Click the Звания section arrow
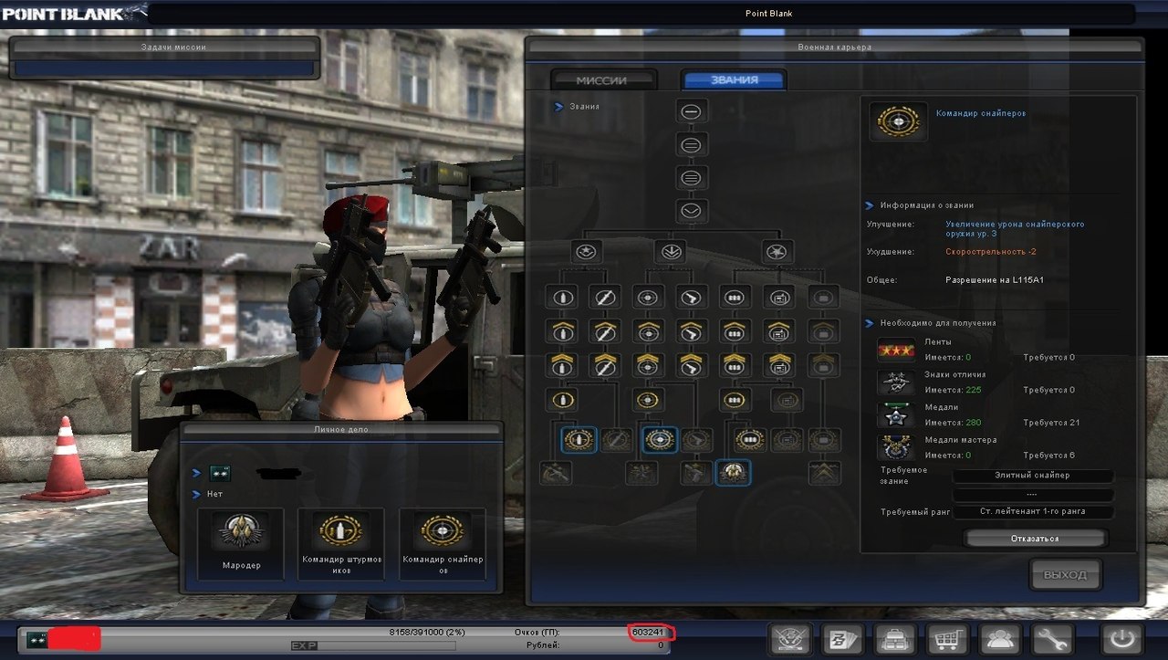The height and width of the screenshot is (660, 1168). click(x=559, y=107)
